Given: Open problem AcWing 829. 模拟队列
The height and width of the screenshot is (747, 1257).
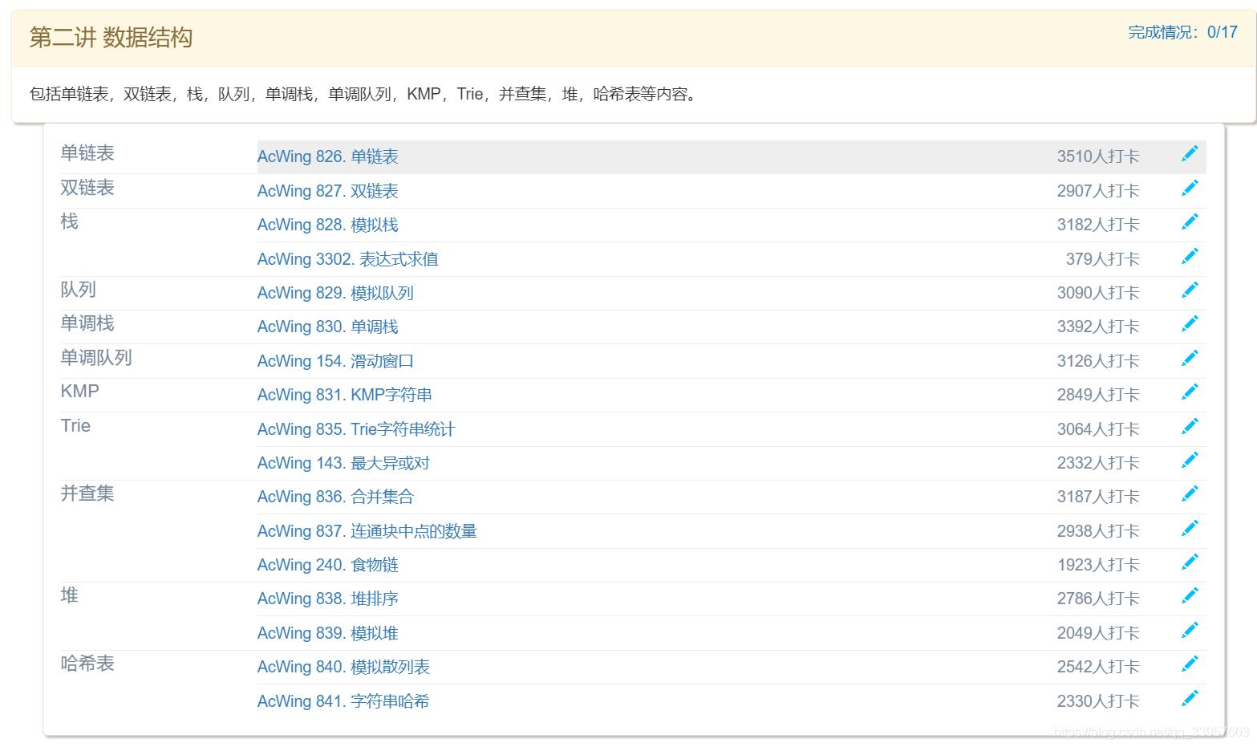Looking at the screenshot, I should click(335, 293).
